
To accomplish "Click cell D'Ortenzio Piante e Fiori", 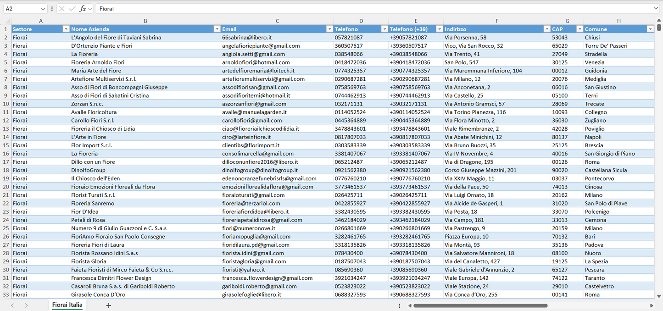I will point(145,46).
